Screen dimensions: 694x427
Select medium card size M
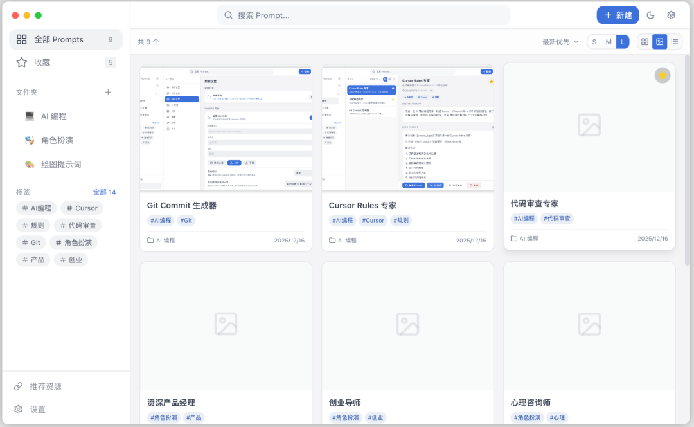coord(609,42)
